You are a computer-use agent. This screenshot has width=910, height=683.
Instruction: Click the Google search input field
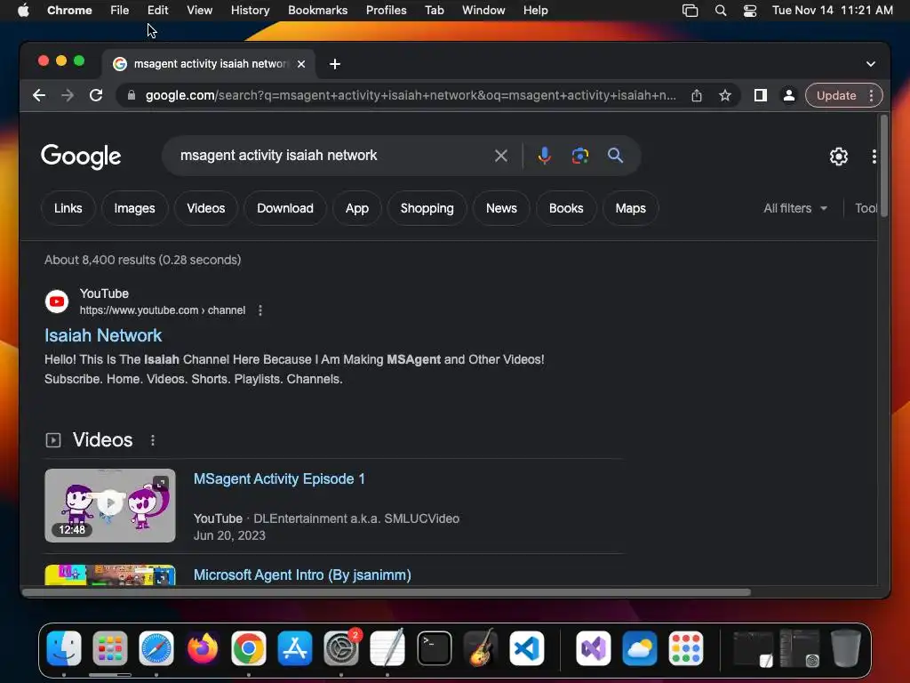(334, 156)
